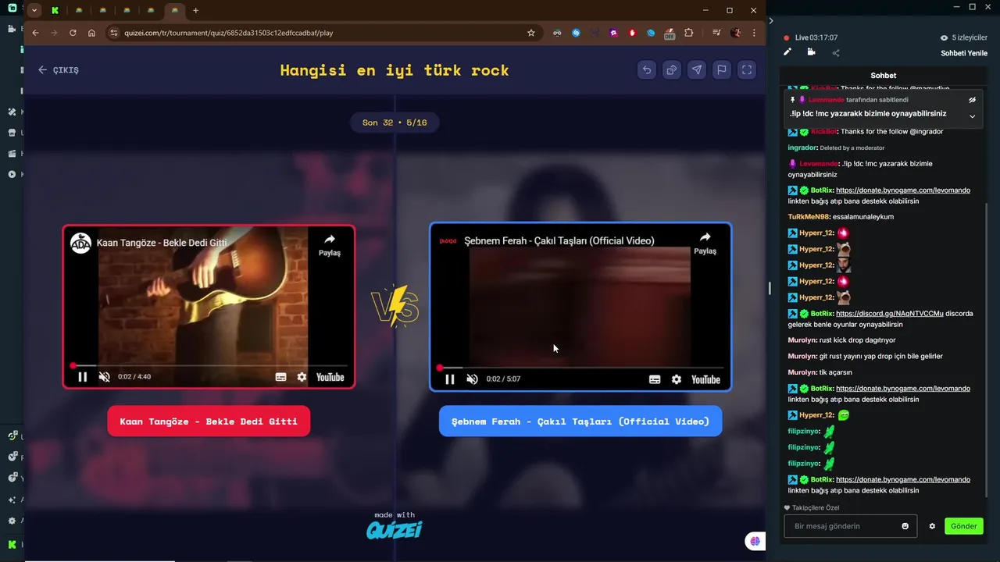The width and height of the screenshot is (1000, 562).
Task: Reload the browser page
Action: click(73, 33)
